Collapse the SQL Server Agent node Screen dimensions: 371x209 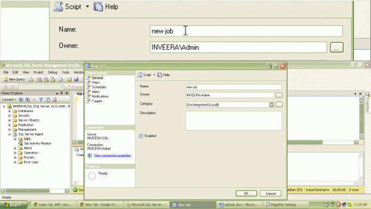(10, 134)
